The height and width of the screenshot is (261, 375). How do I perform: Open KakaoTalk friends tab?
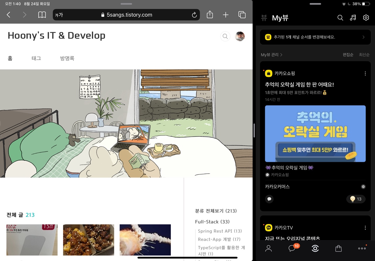(x=268, y=249)
